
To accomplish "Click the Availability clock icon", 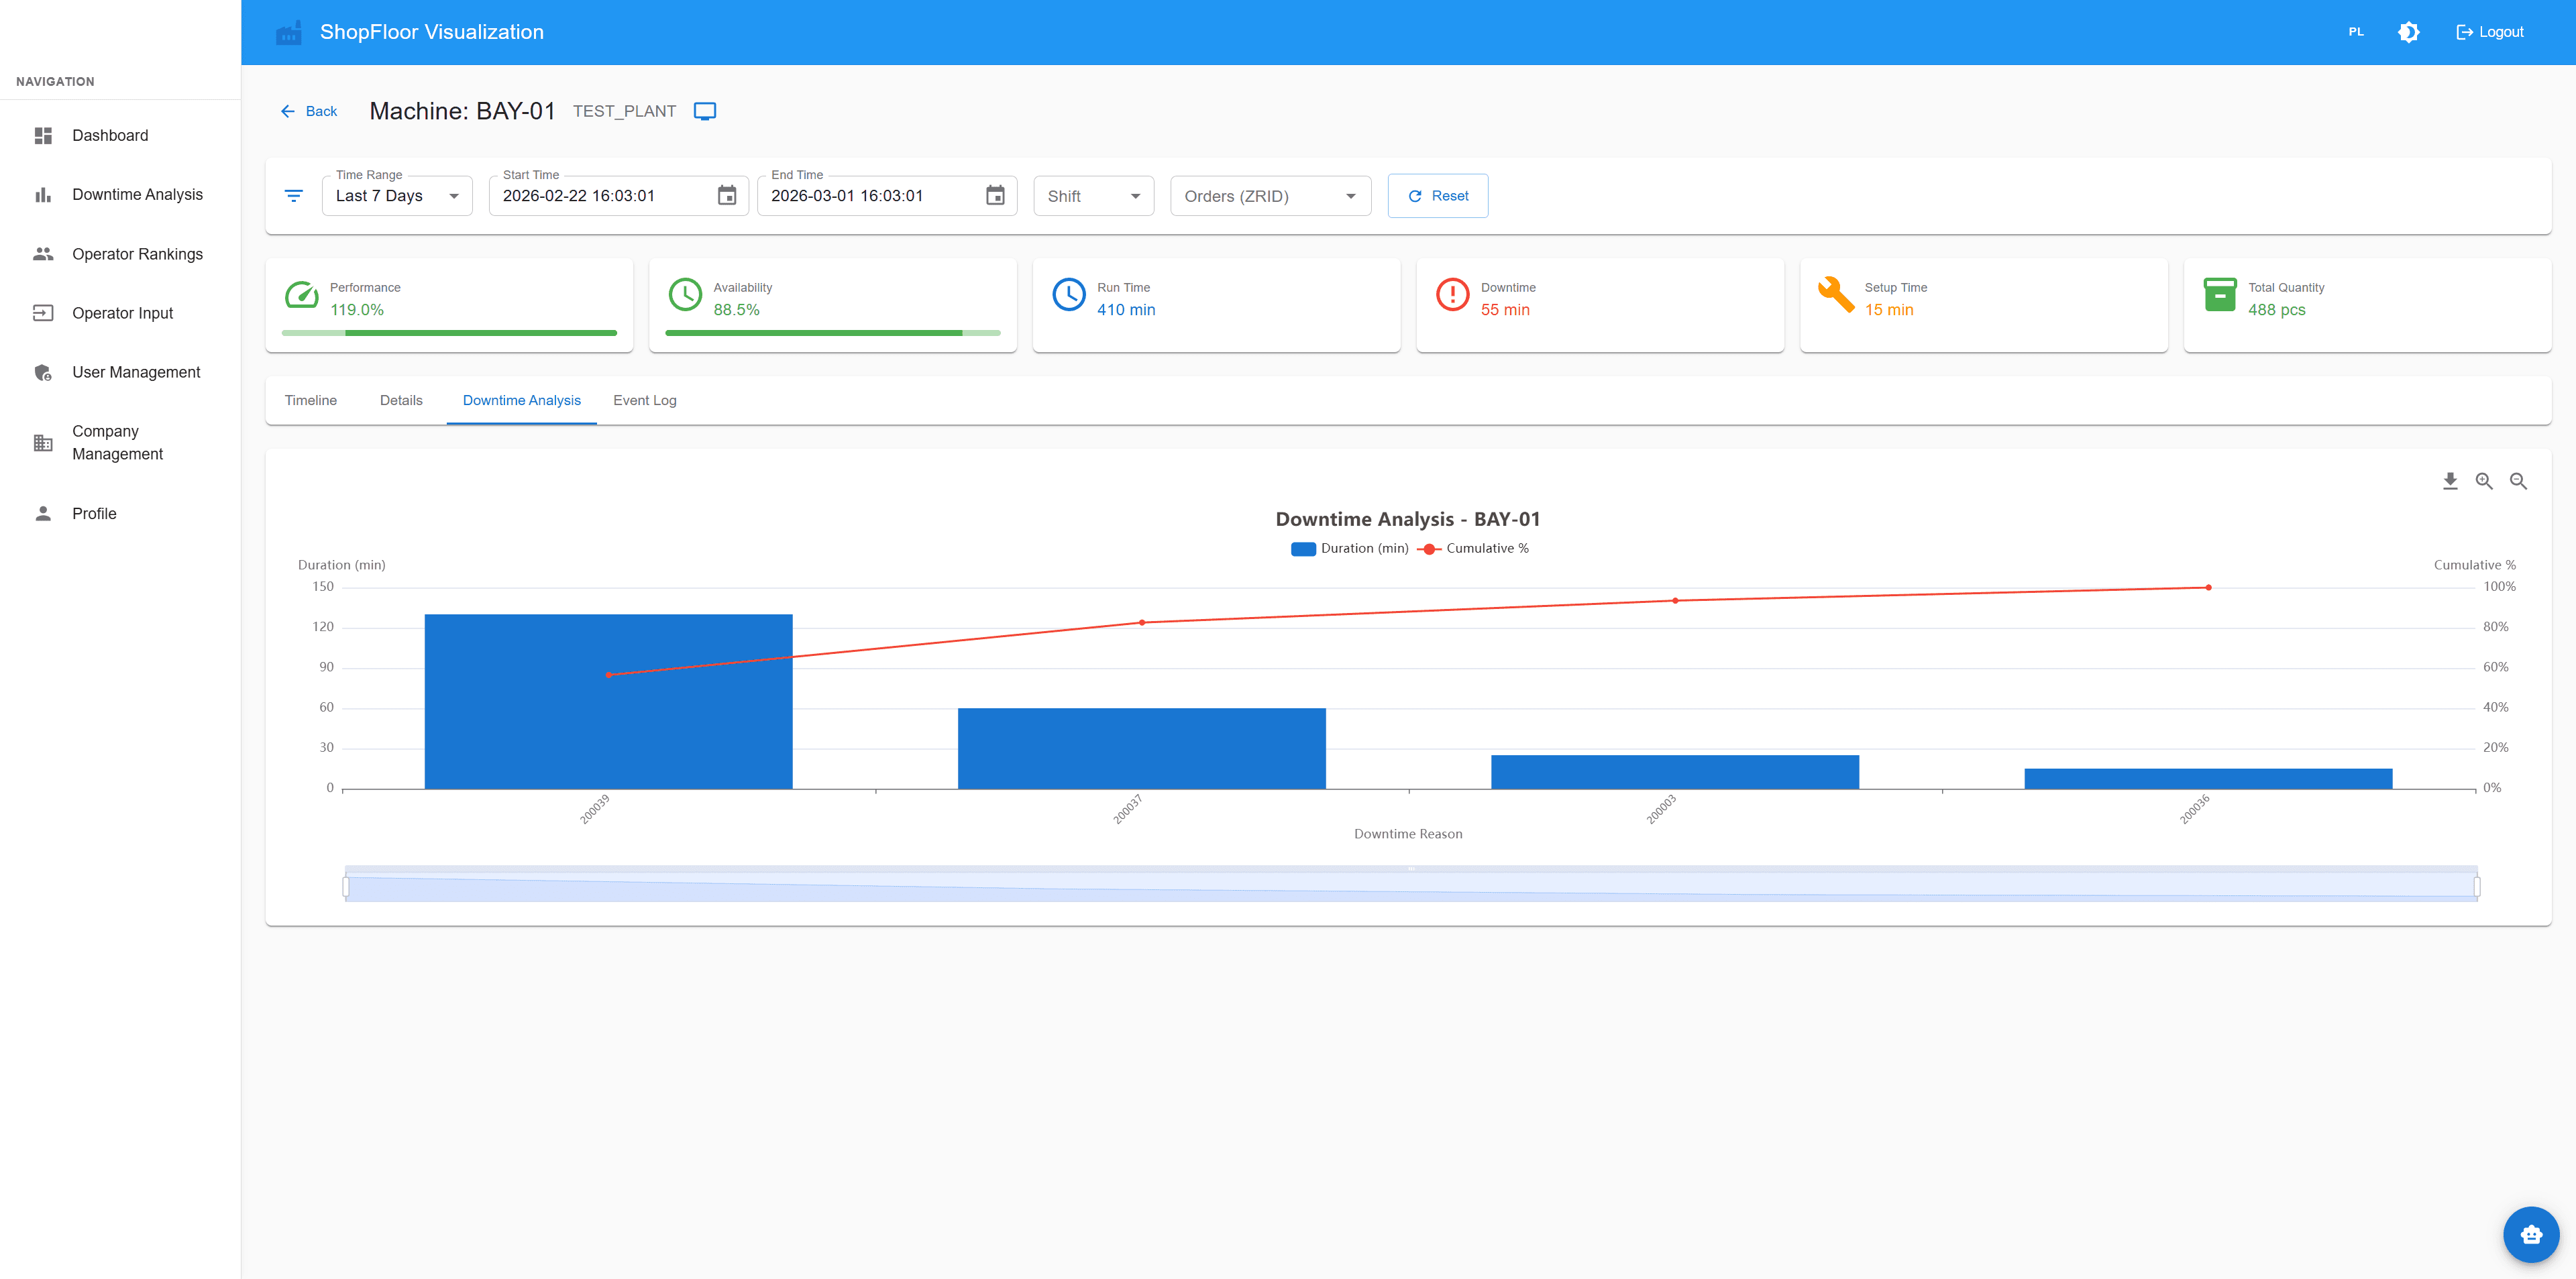I will [x=685, y=295].
